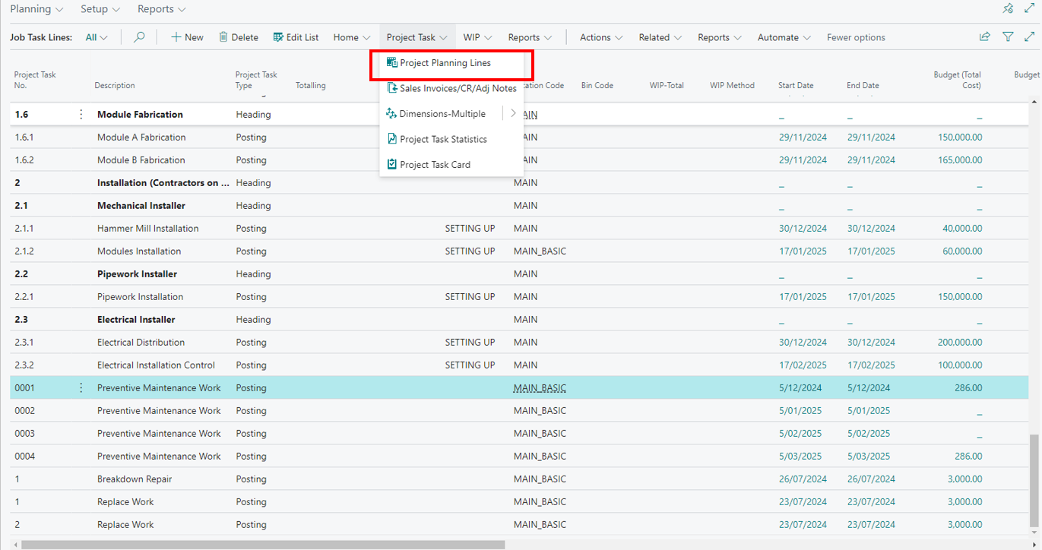
Task: Select Project Task Card entry
Action: click(x=435, y=164)
